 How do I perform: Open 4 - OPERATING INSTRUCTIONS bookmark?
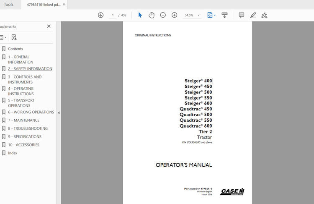tap(21, 91)
